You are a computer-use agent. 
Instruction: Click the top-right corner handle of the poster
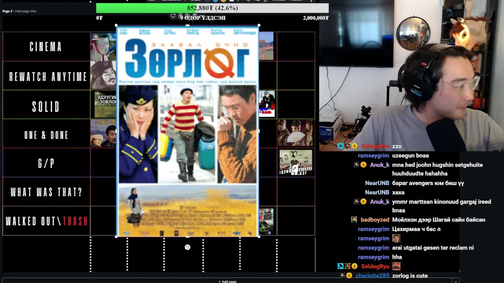(x=258, y=26)
